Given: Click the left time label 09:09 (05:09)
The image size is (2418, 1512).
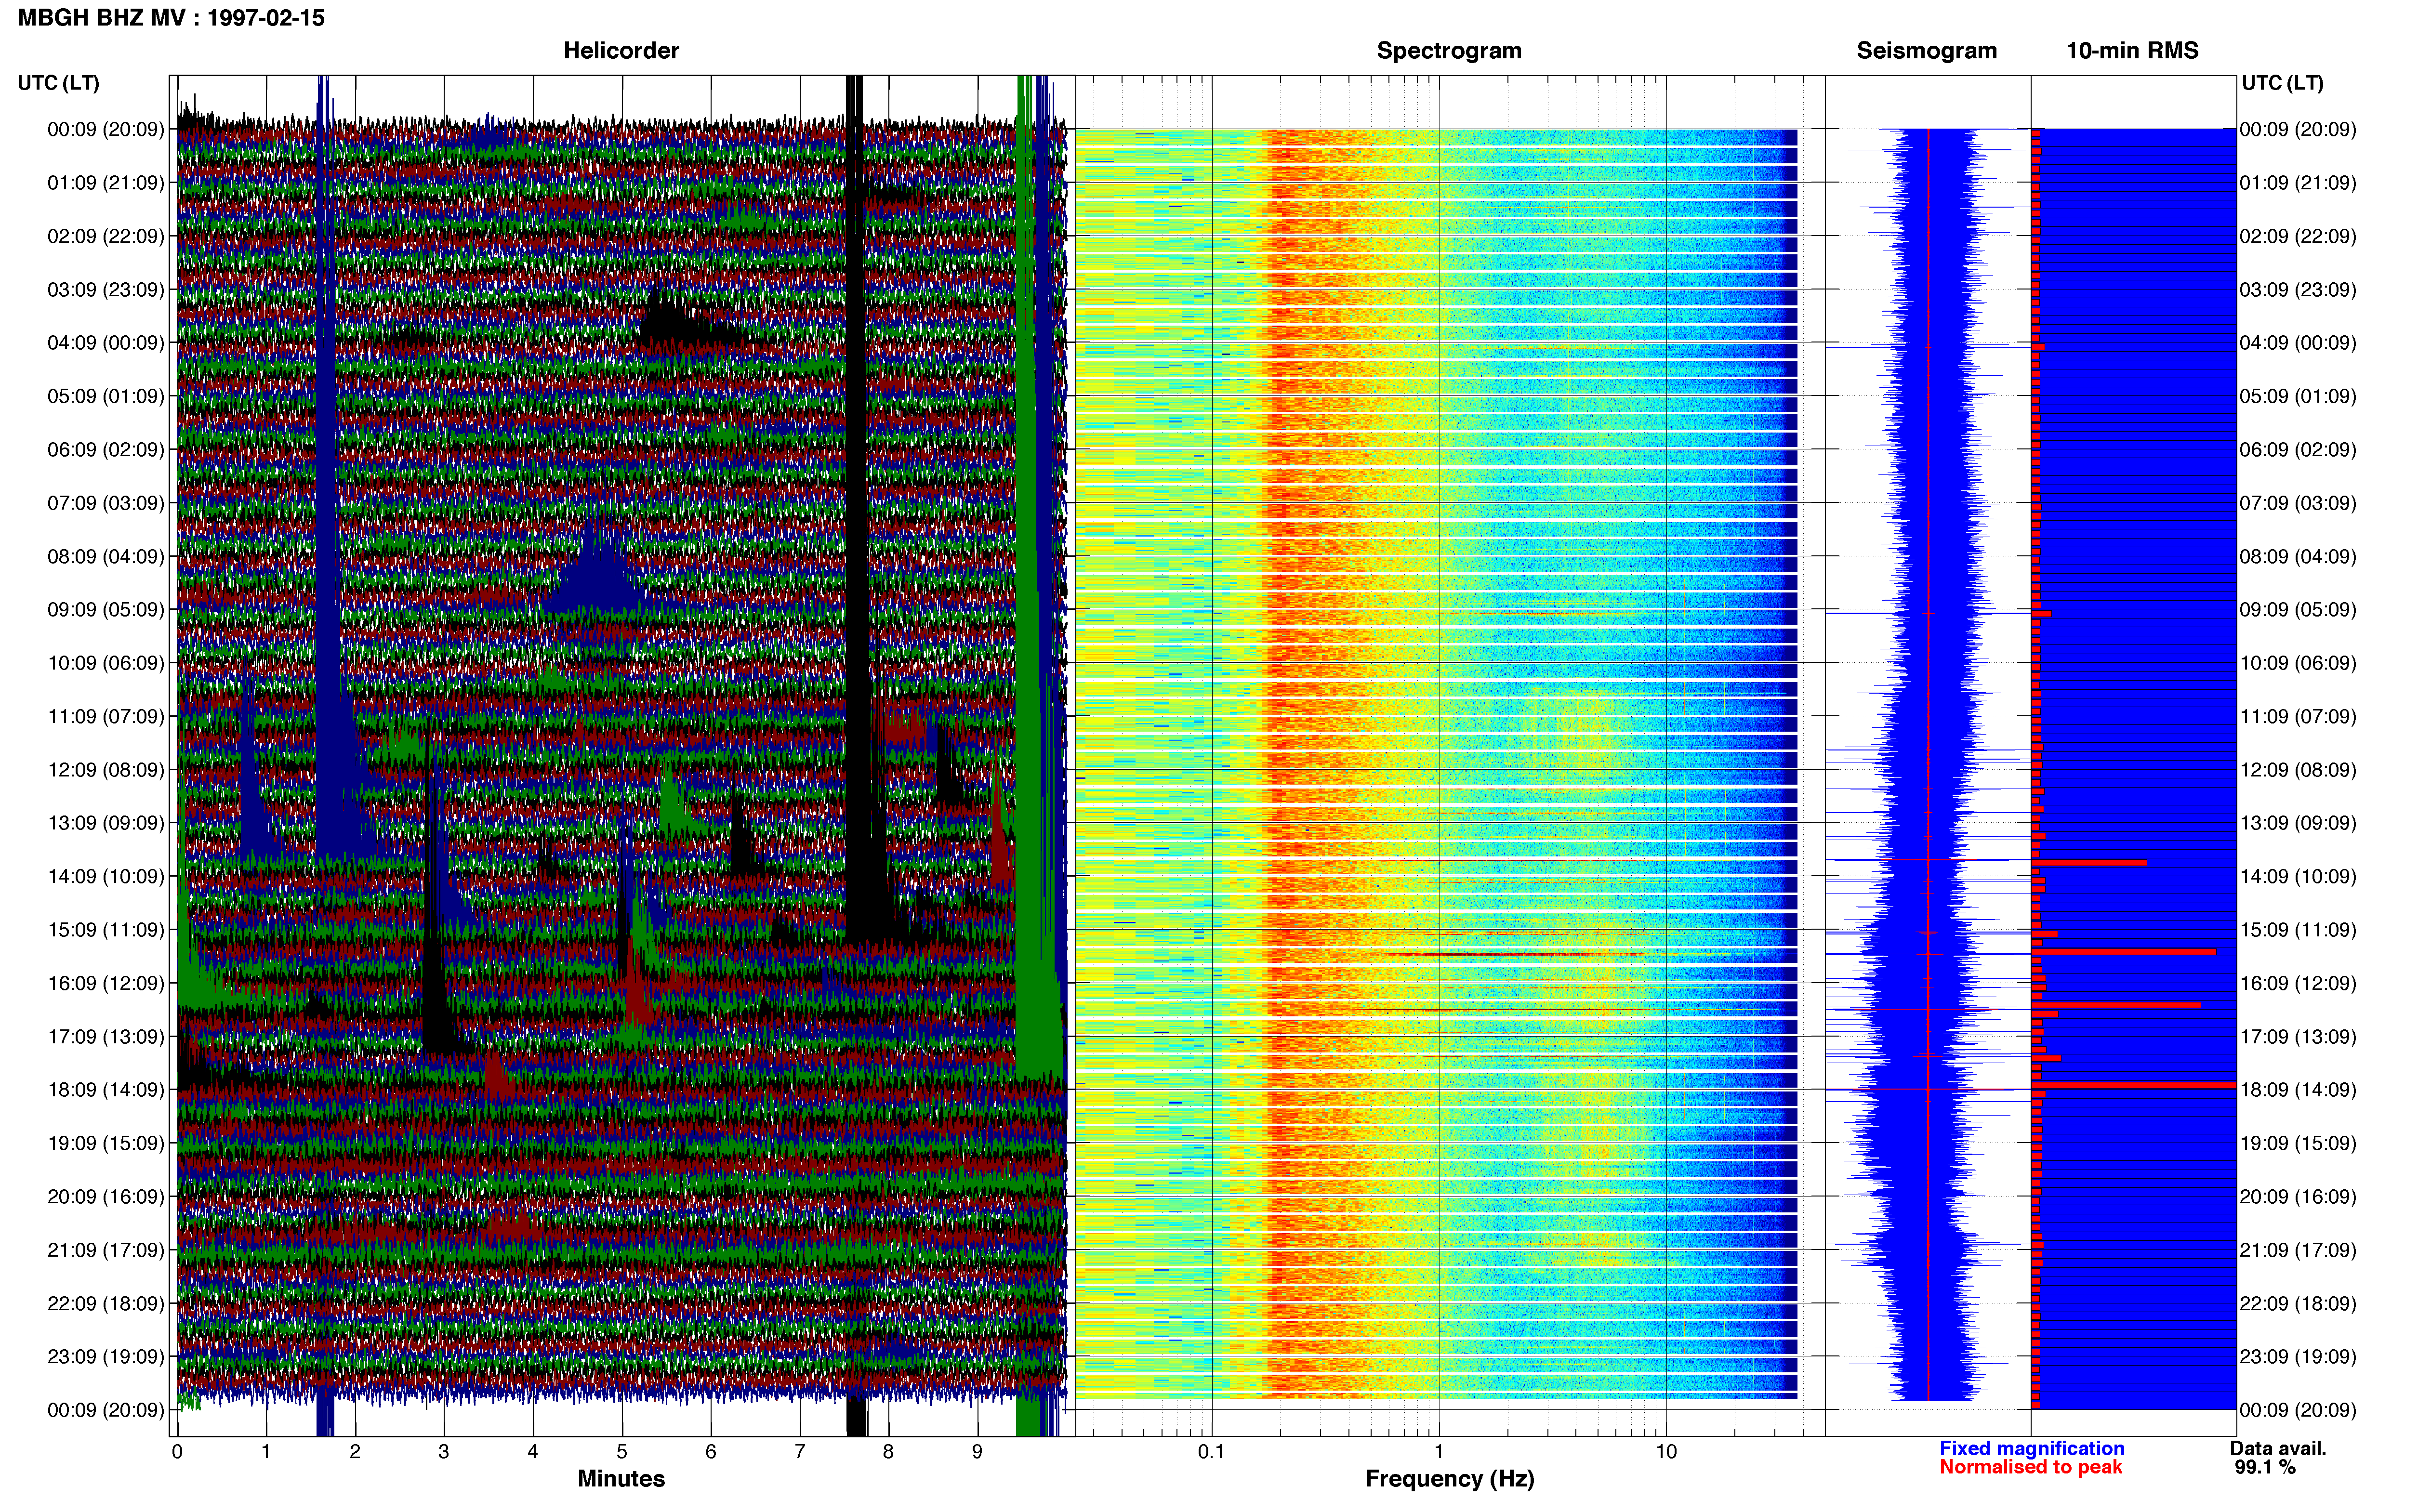Looking at the screenshot, I should point(105,610).
